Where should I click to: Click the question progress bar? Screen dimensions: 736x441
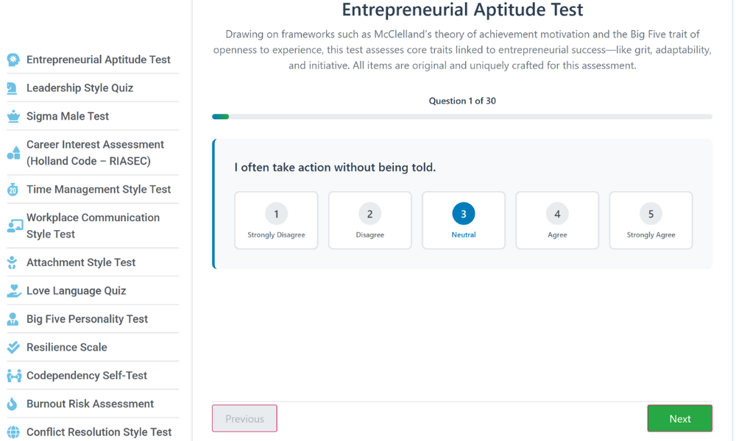462,116
